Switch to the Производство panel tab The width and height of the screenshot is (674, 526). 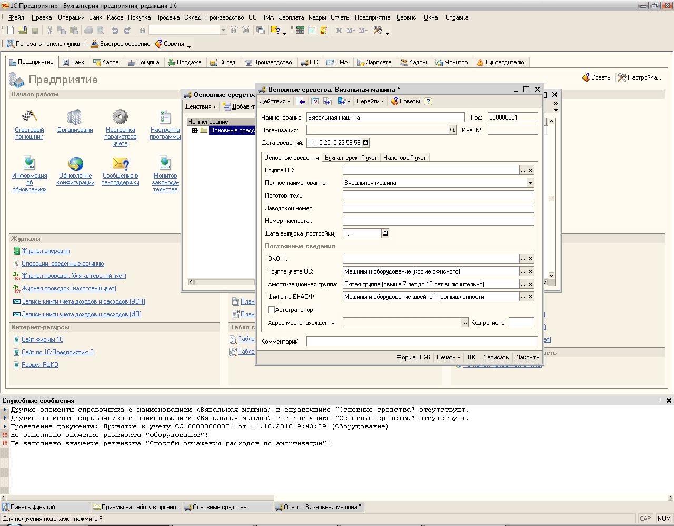[268, 62]
